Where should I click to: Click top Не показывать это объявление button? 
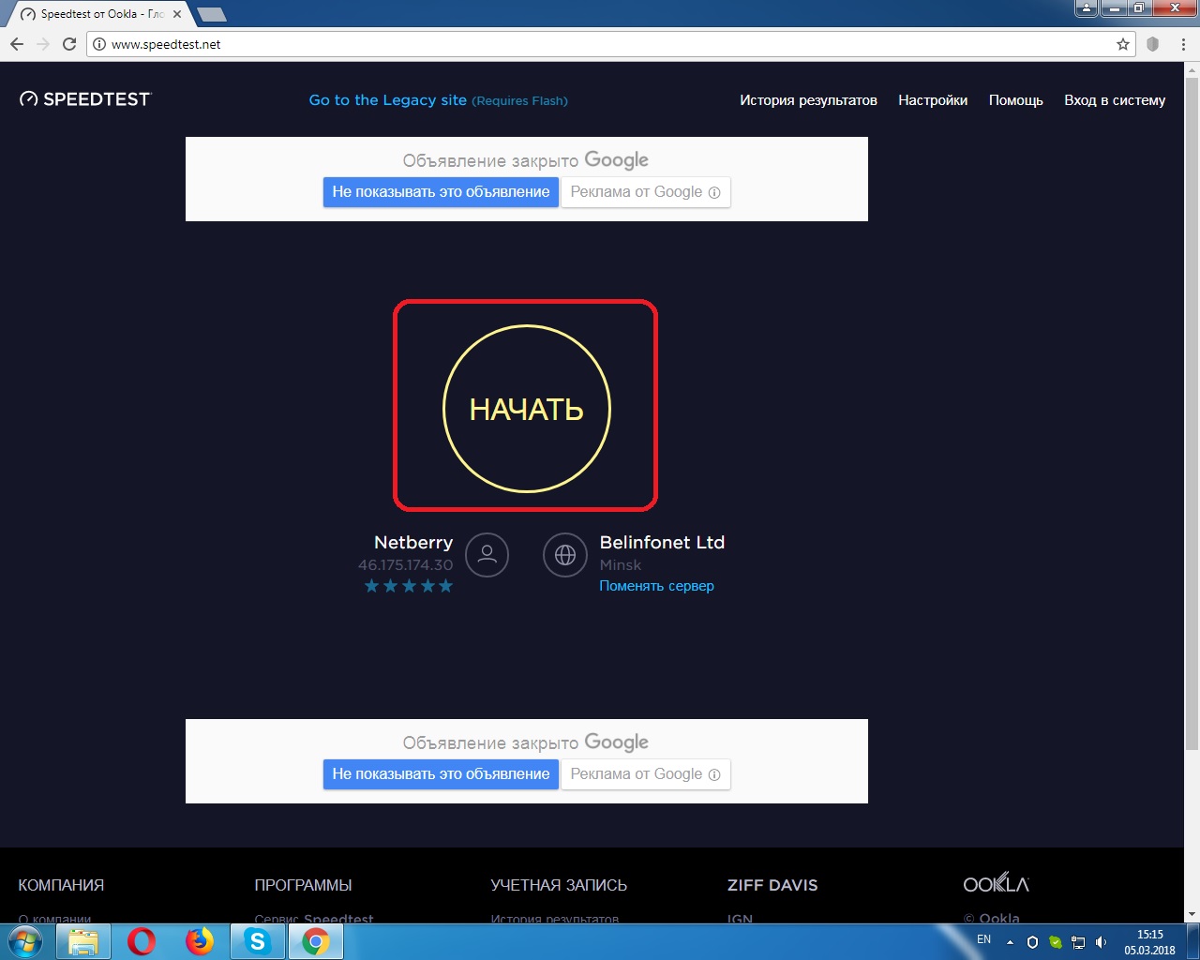coord(441,192)
